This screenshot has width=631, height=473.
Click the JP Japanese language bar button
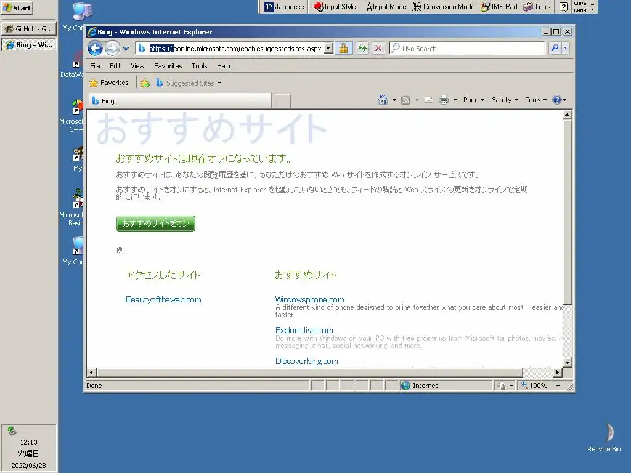(x=284, y=7)
